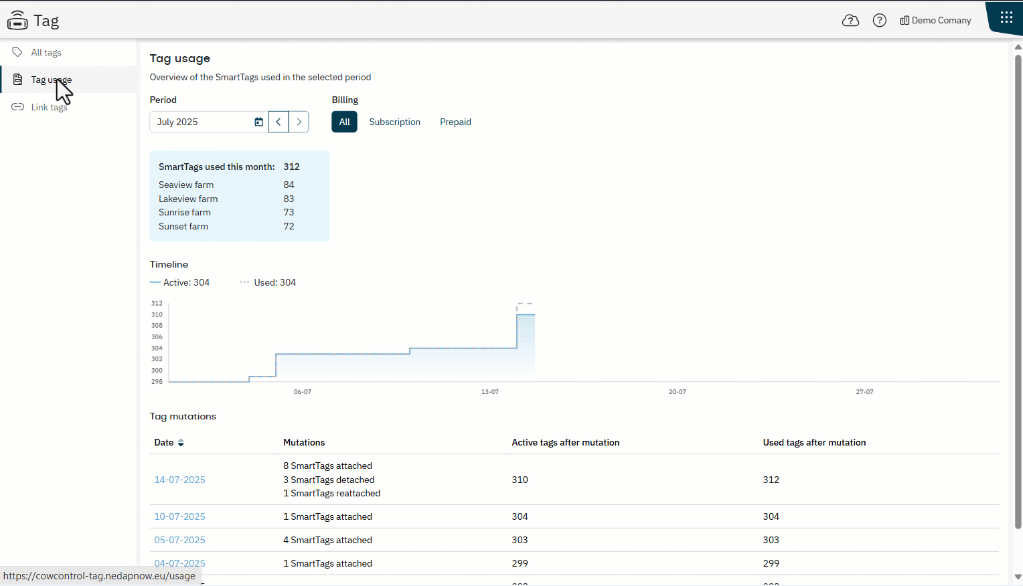Click the 13-07 timeline axis label
Image resolution: width=1023 pixels, height=586 pixels.
tap(490, 392)
